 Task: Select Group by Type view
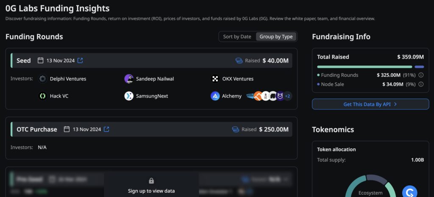(x=276, y=37)
